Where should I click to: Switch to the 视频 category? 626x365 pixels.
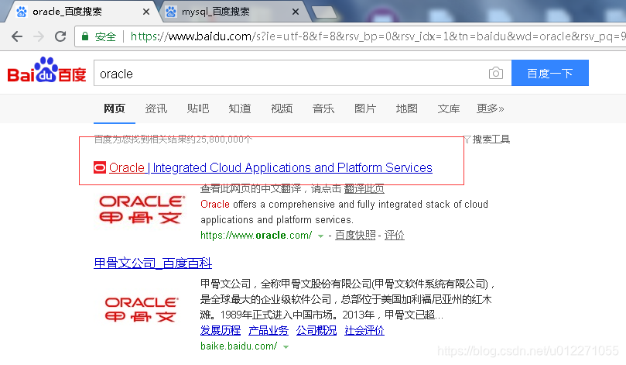tap(282, 108)
